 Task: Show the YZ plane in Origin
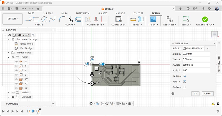tap(16, 88)
